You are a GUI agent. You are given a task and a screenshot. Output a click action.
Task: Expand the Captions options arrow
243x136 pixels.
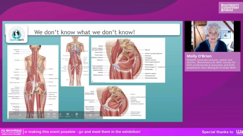(x=72, y=115)
